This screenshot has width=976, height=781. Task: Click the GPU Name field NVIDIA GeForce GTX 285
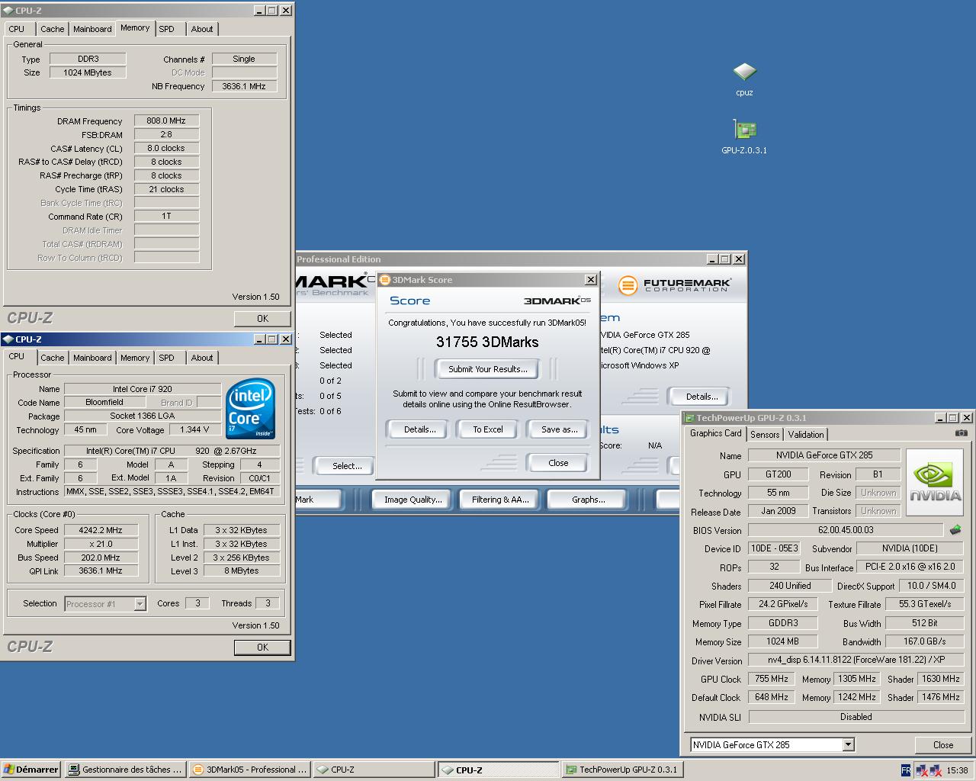point(824,455)
